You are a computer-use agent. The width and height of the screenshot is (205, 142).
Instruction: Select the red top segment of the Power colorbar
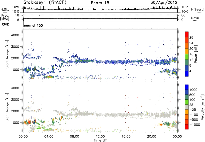pyautogui.click(x=187, y=35)
